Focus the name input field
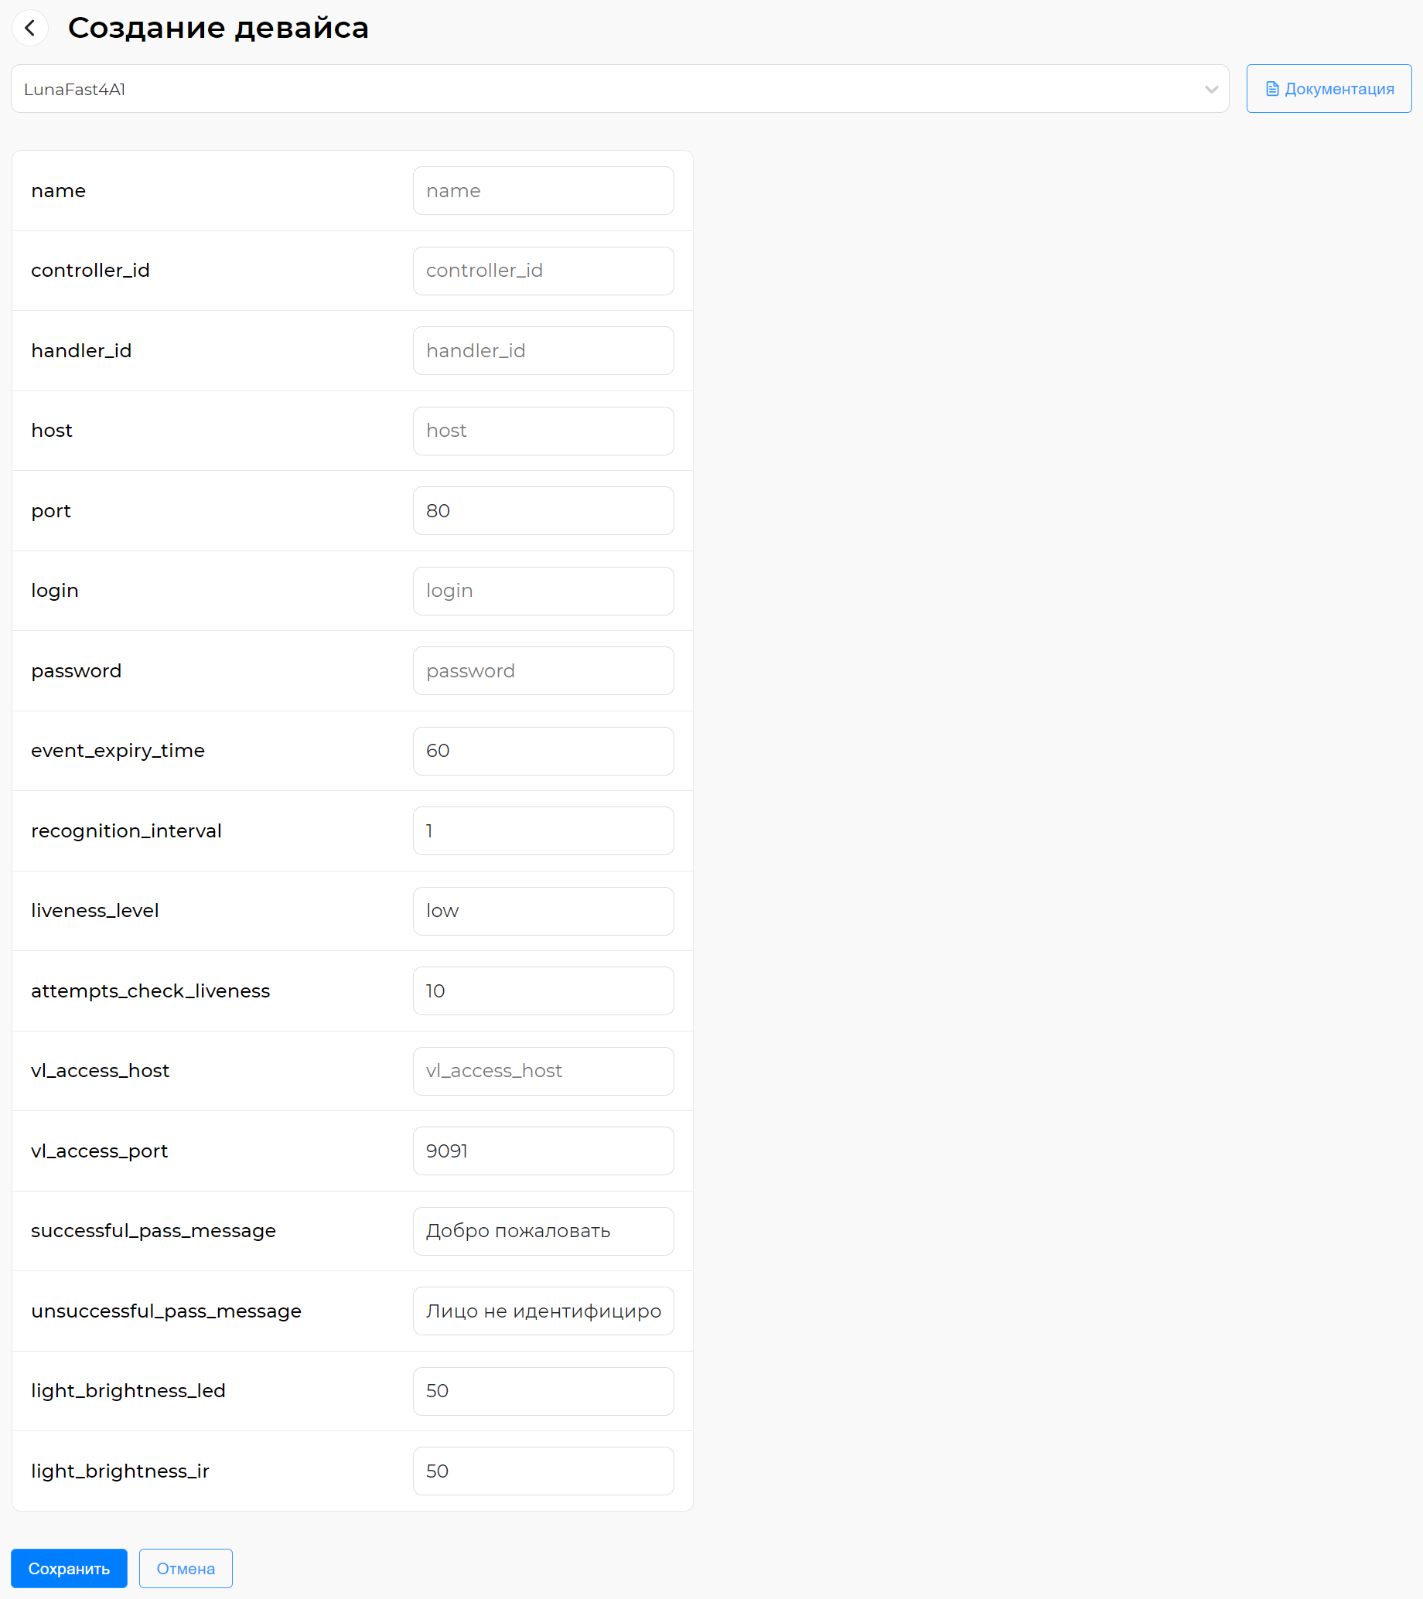 click(x=543, y=191)
